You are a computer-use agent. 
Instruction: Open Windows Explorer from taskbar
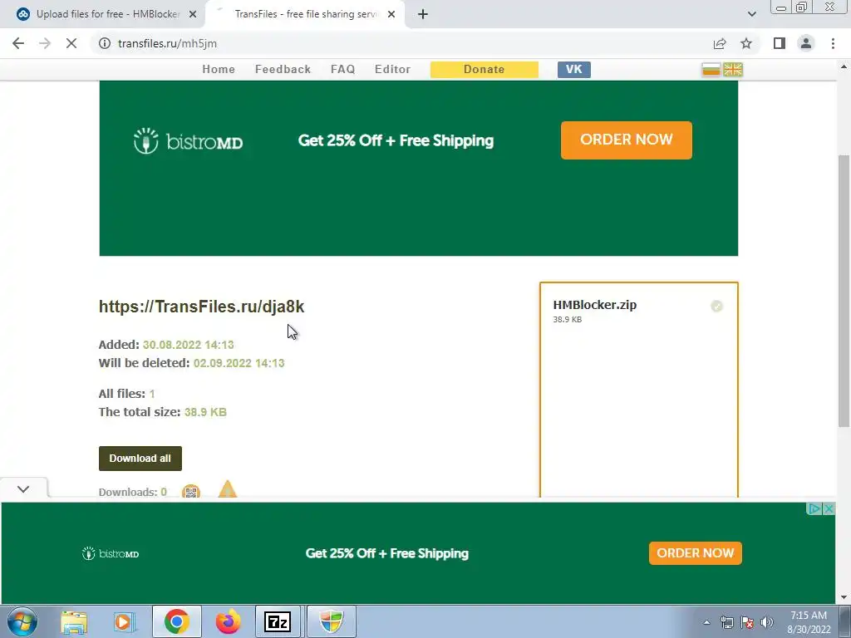pyautogui.click(x=74, y=621)
